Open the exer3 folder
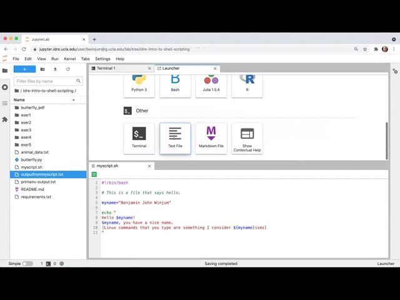This screenshot has width=400, height=300. (x=26, y=130)
